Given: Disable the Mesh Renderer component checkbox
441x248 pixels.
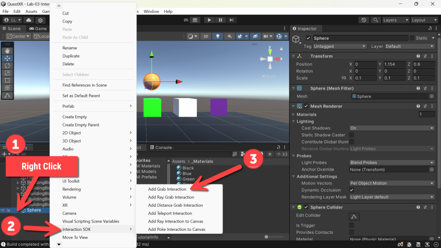Looking at the screenshot, I should coord(306,106).
